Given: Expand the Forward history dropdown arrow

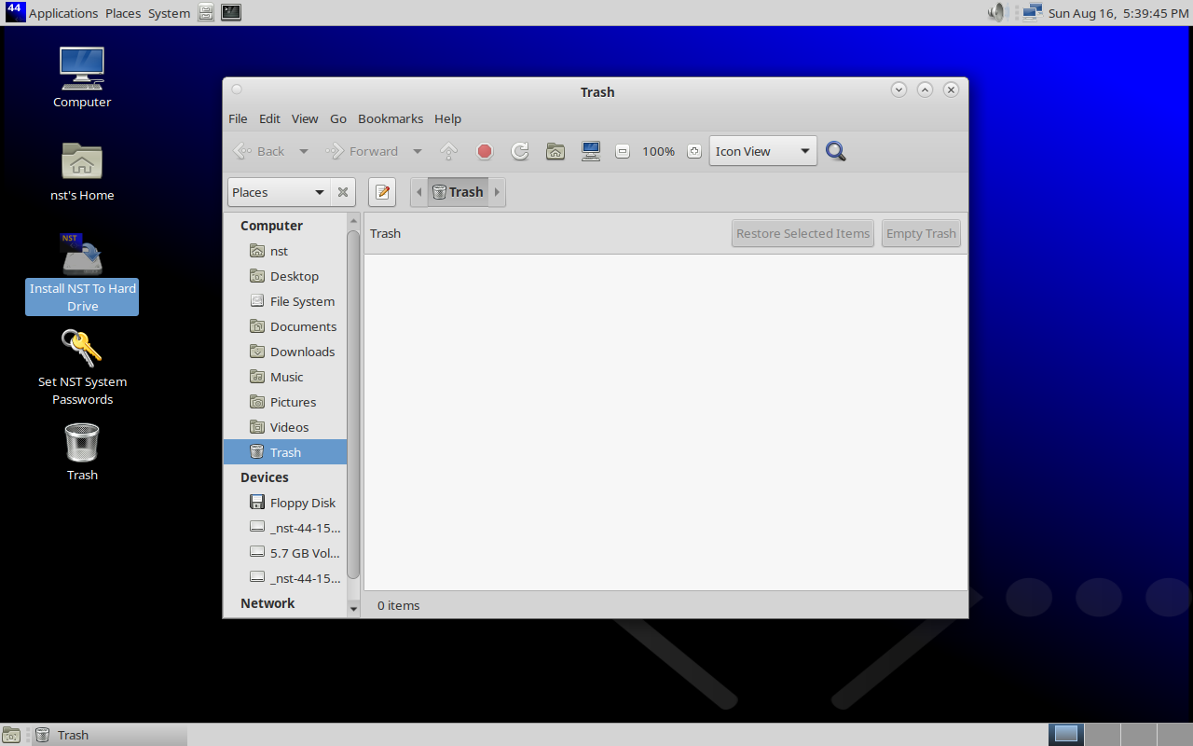Looking at the screenshot, I should [x=417, y=151].
